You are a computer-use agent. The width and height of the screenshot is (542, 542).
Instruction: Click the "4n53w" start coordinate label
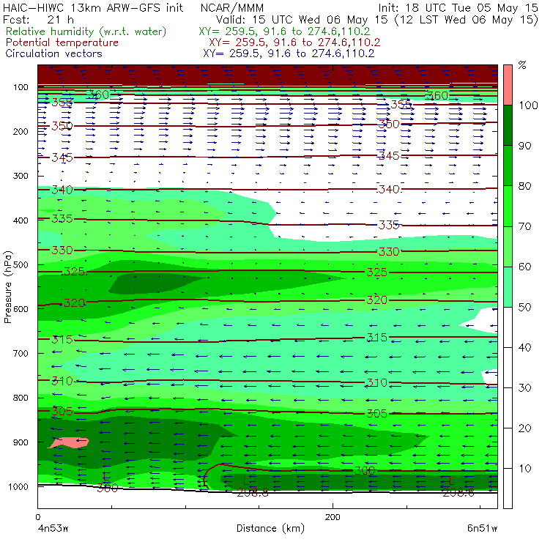pos(53,529)
